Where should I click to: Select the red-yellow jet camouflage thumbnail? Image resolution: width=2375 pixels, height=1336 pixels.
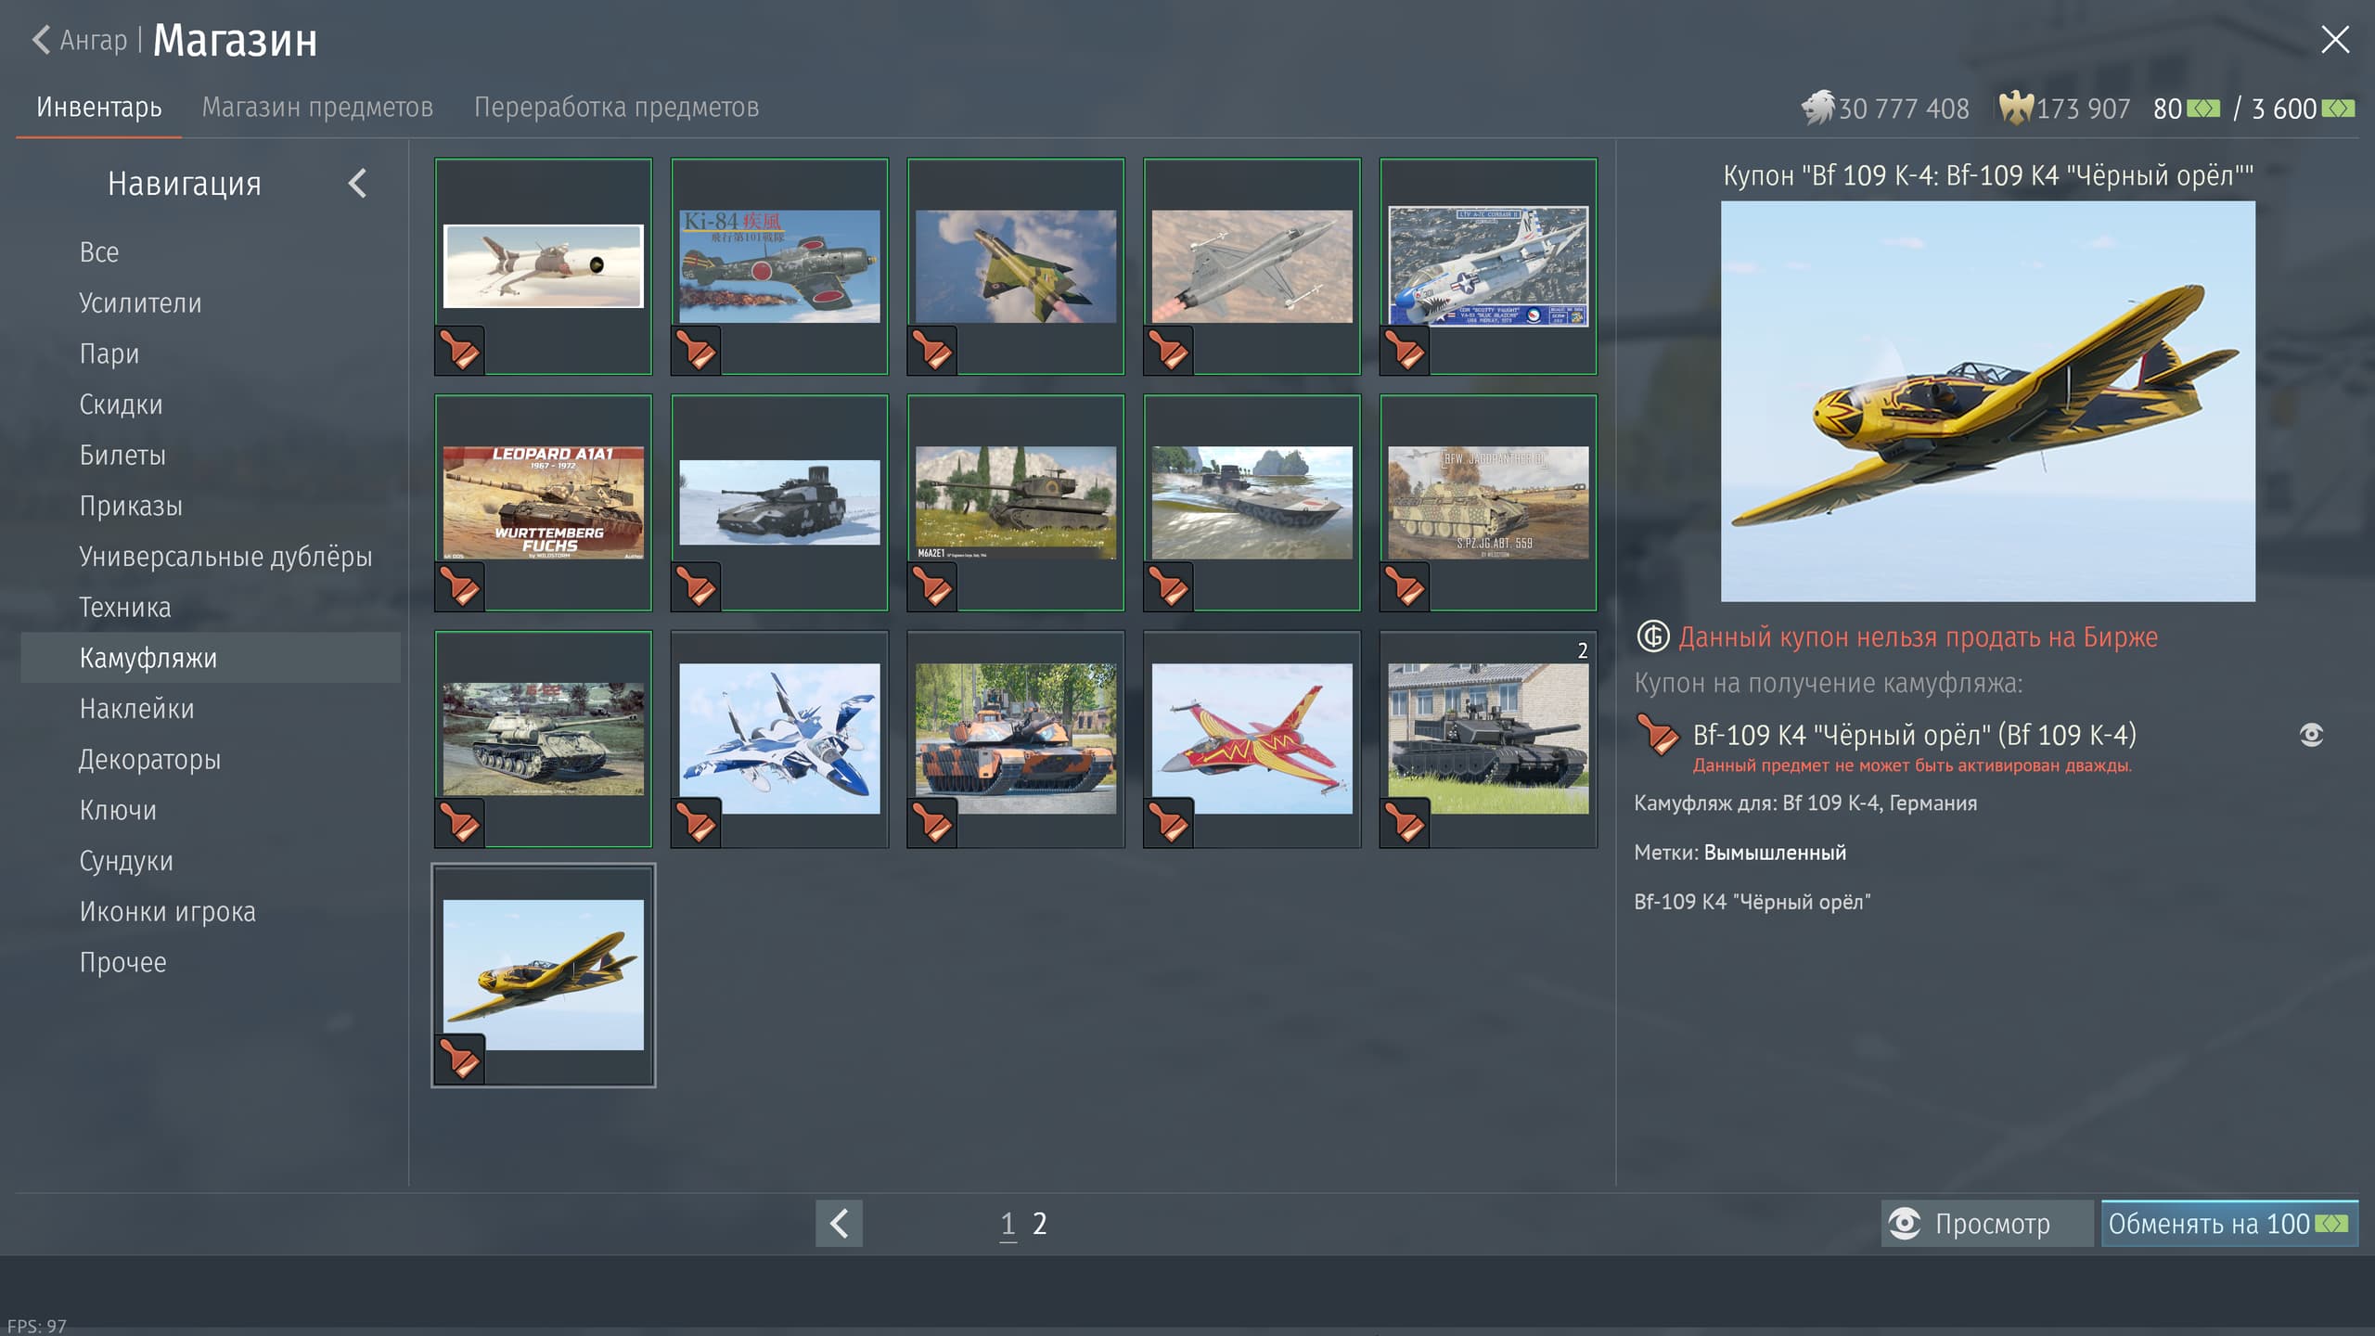pos(1252,739)
